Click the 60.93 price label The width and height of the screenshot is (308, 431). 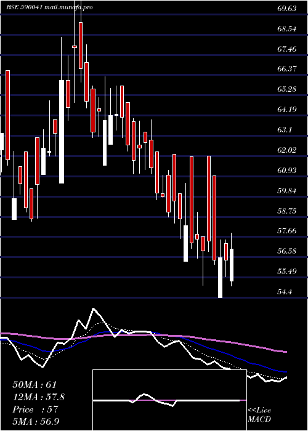287,170
